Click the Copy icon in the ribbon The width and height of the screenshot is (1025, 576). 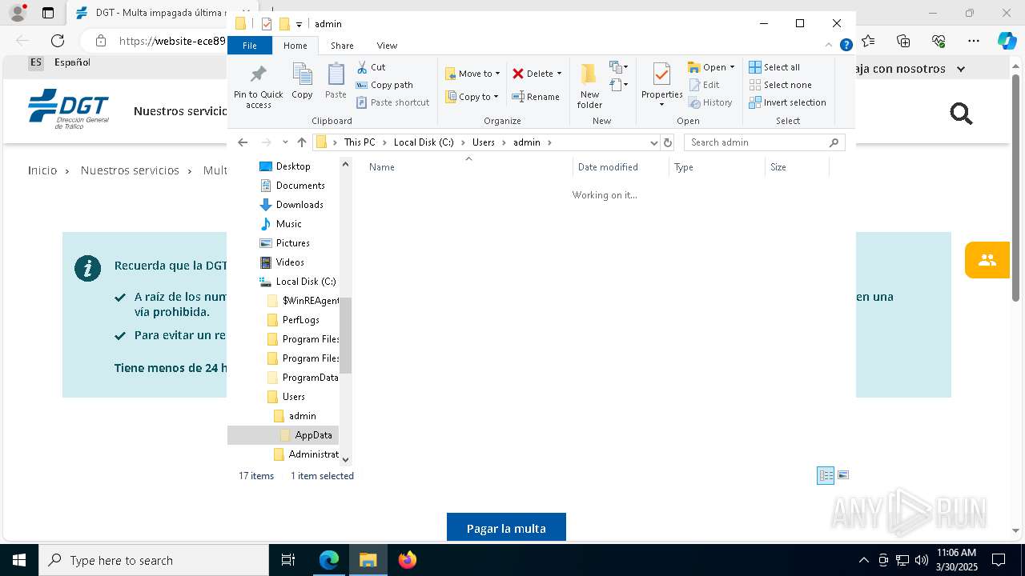coord(302,82)
